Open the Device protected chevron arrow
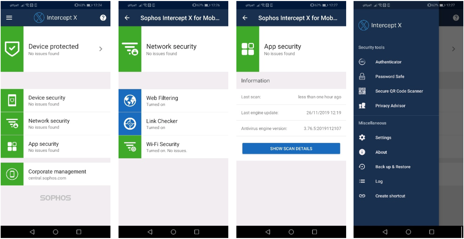 point(101,49)
